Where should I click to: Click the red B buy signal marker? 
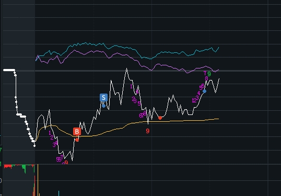click(77, 131)
